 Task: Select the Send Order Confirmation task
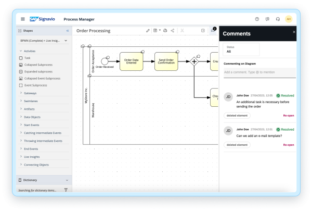tap(166, 61)
